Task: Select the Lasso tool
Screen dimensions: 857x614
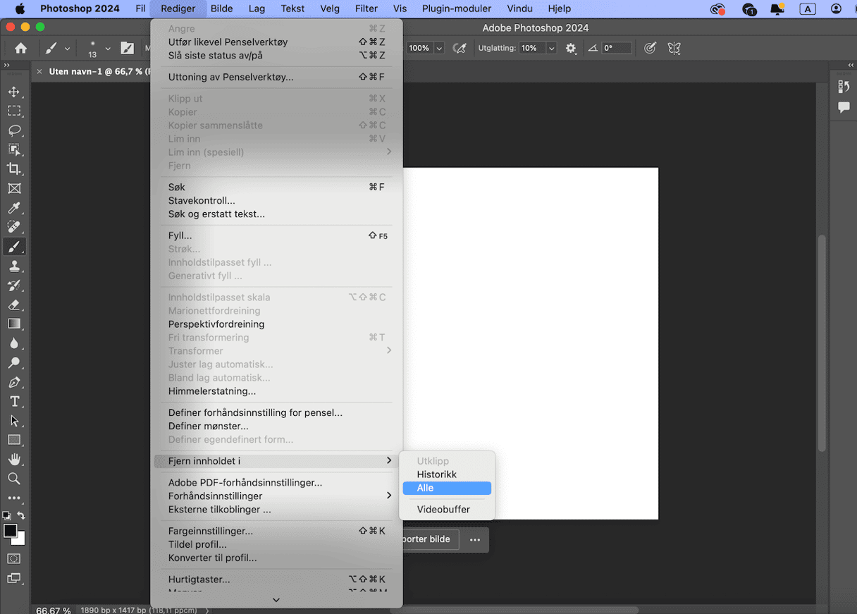Action: coord(14,130)
